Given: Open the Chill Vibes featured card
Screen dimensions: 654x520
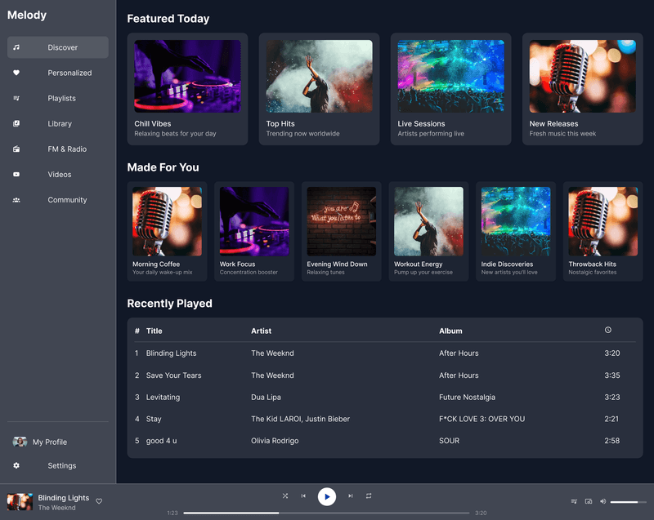Looking at the screenshot, I should [187, 89].
